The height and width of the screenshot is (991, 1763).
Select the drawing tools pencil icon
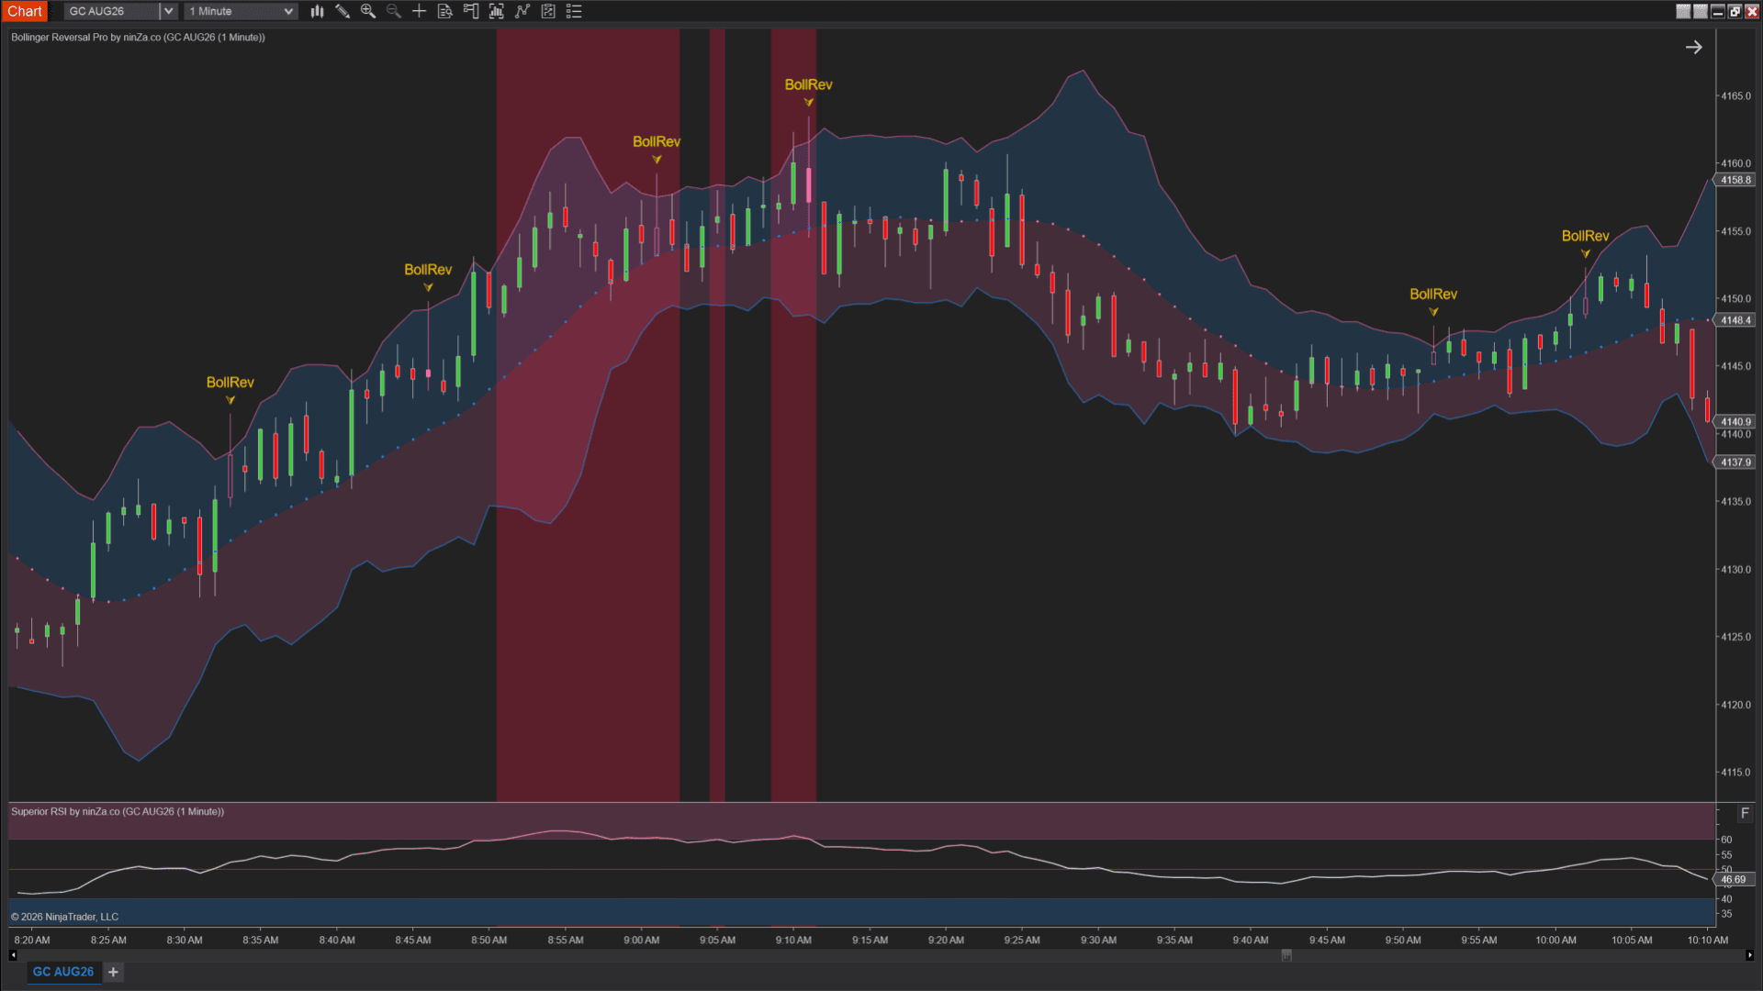342,11
